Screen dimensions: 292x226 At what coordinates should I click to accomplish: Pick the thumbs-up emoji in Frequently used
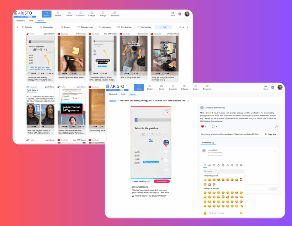[205, 180]
